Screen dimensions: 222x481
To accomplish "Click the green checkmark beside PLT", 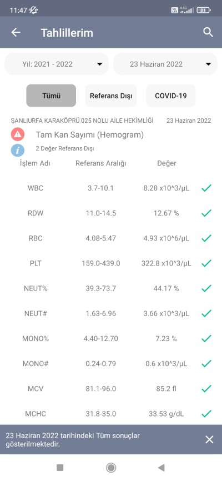I will 206,263.
